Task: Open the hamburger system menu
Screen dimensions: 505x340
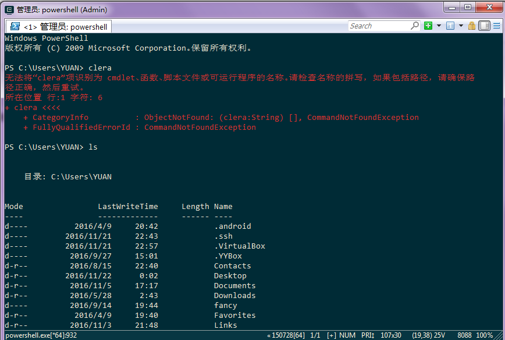Action: coord(497,26)
